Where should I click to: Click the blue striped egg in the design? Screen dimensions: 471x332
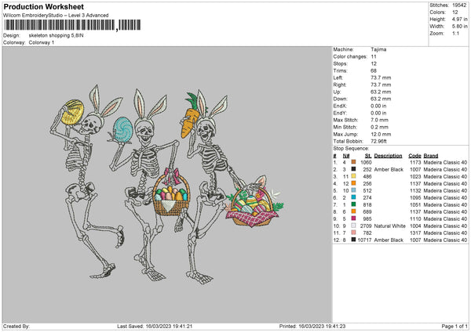pyautogui.click(x=123, y=128)
